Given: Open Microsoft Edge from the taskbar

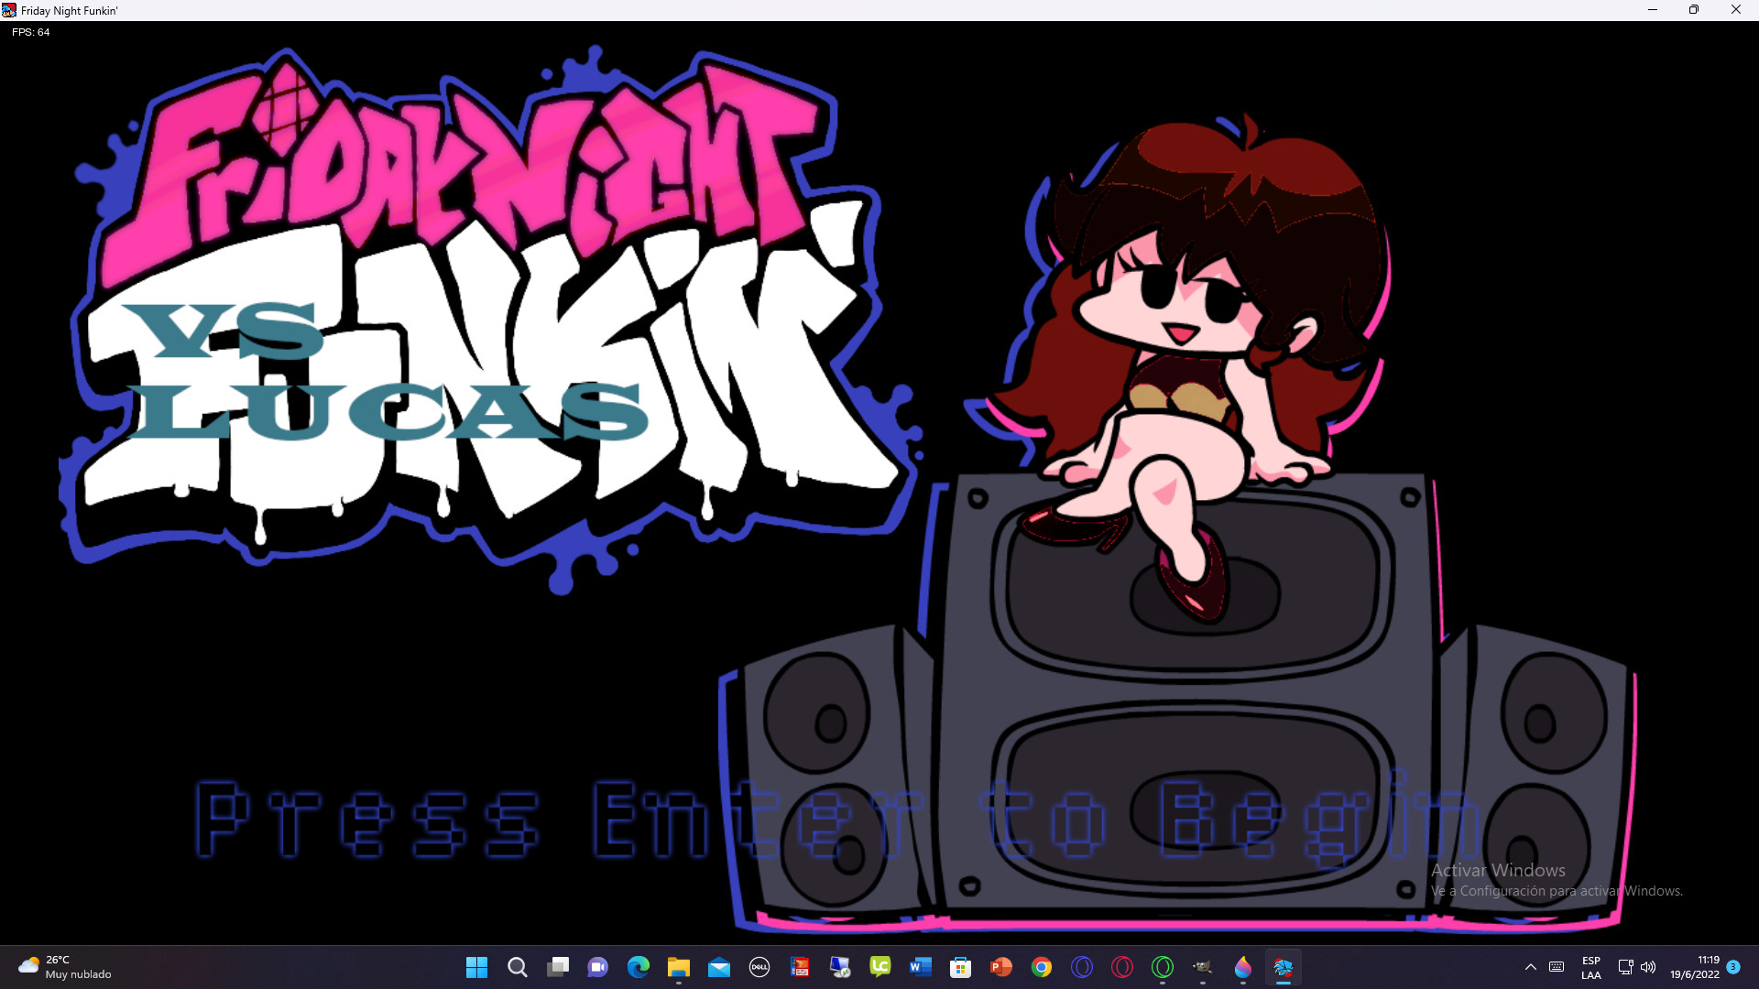Looking at the screenshot, I should point(638,967).
